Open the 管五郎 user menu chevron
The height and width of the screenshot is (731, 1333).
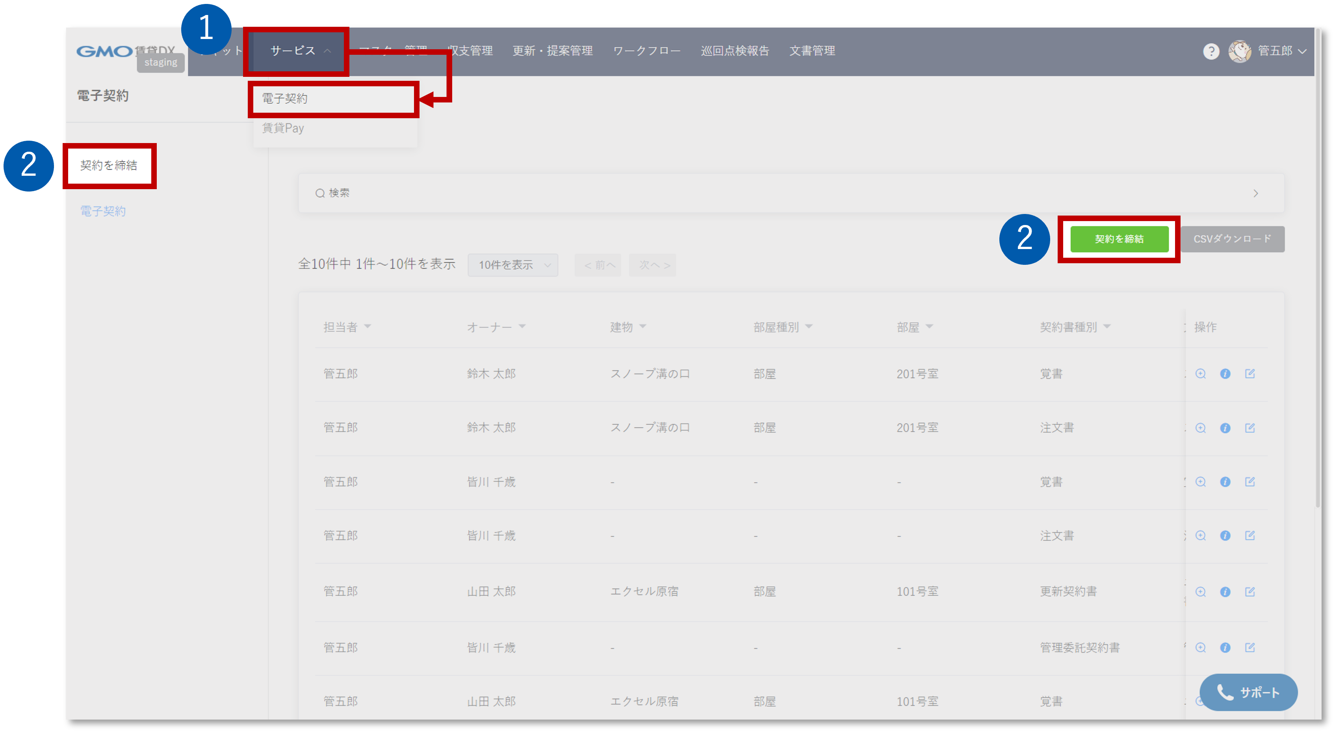(1302, 51)
